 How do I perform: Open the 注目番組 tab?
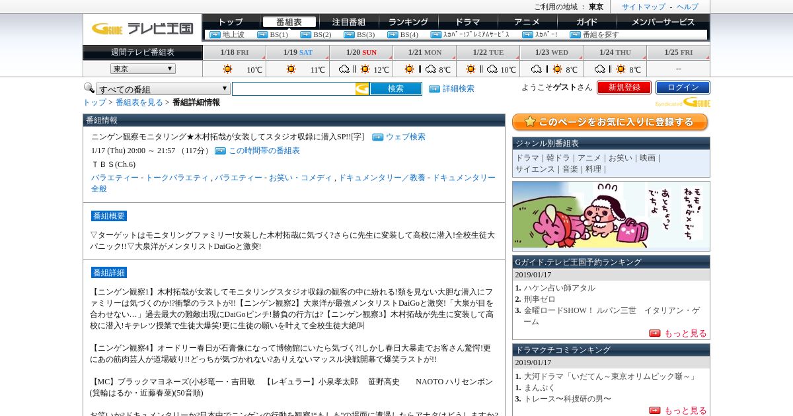point(349,22)
